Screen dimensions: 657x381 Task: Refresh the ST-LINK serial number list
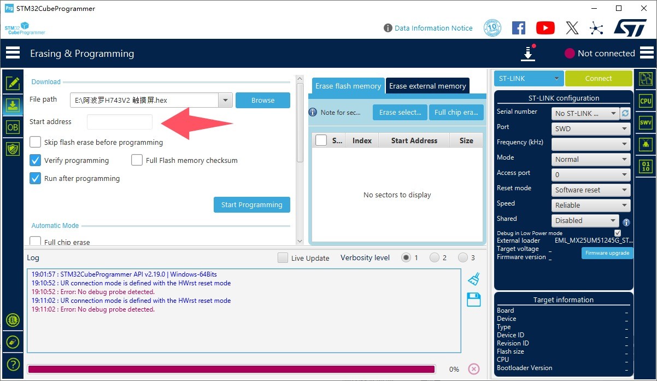[625, 113]
